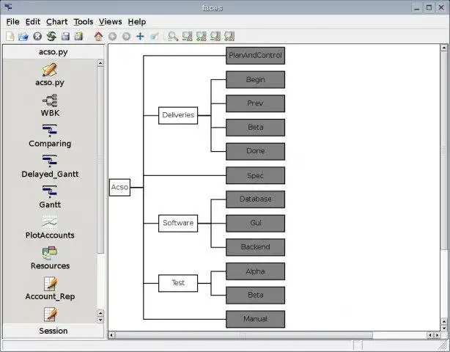
Task: Click the chart horizontal scrollbar right arrow
Action: pos(437,335)
